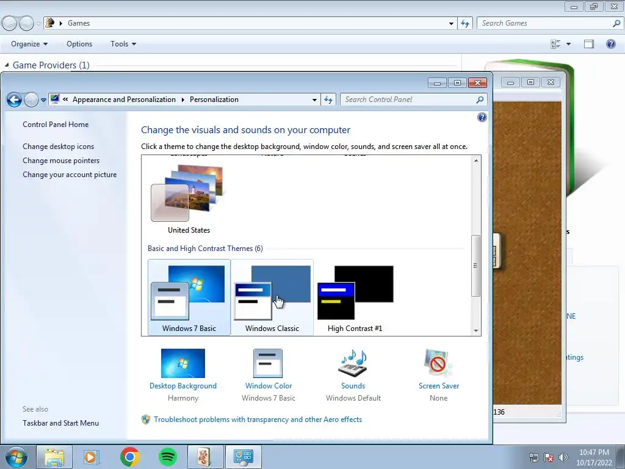The width and height of the screenshot is (625, 469).
Task: Open Troubleshoot problems with transparency link
Action: click(258, 420)
